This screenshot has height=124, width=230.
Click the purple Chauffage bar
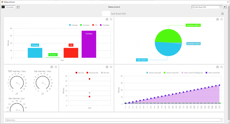(89, 44)
